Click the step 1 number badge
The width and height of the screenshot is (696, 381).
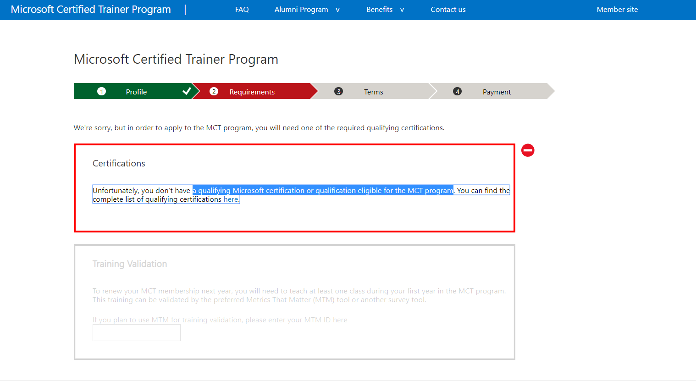point(102,91)
